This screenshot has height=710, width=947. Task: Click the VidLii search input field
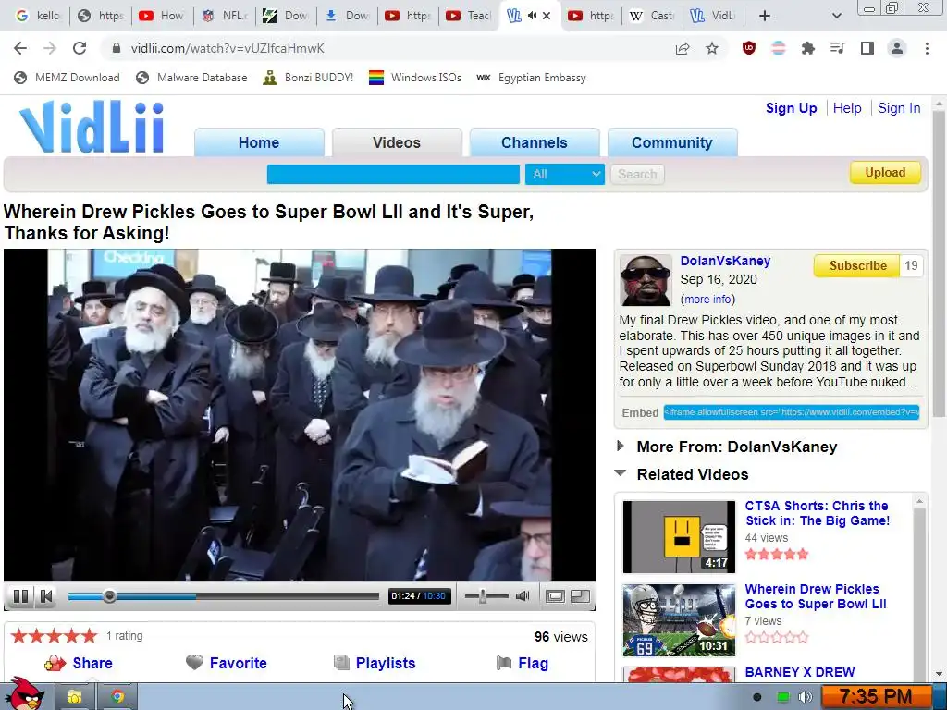393,175
